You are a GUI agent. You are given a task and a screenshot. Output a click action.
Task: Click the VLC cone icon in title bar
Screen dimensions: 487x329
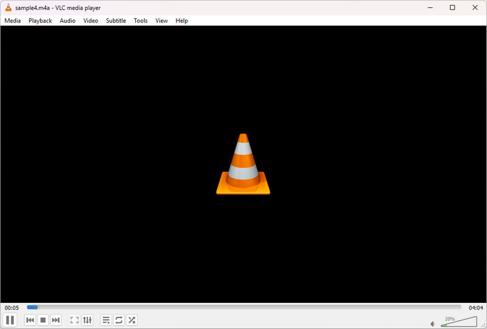pyautogui.click(x=9, y=8)
